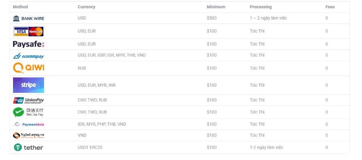362x160 pixels.
Task: Select the WeChat Pay logo
Action: (x=29, y=112)
